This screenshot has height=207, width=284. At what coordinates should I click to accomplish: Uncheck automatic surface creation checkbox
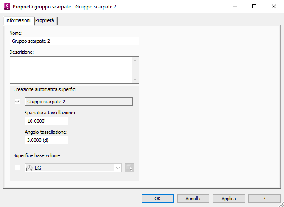[x=18, y=102]
